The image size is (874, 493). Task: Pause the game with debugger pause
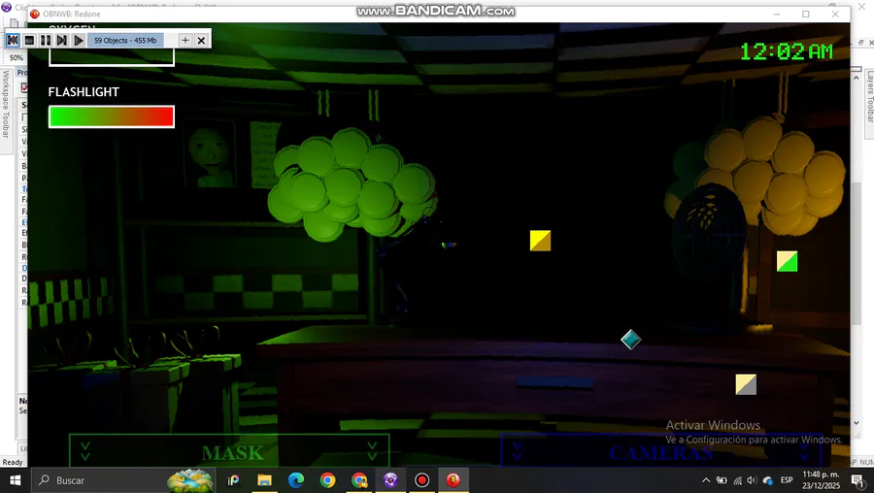pyautogui.click(x=46, y=40)
